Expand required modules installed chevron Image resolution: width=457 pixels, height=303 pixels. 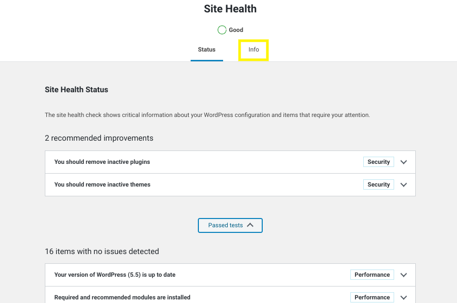(403, 297)
